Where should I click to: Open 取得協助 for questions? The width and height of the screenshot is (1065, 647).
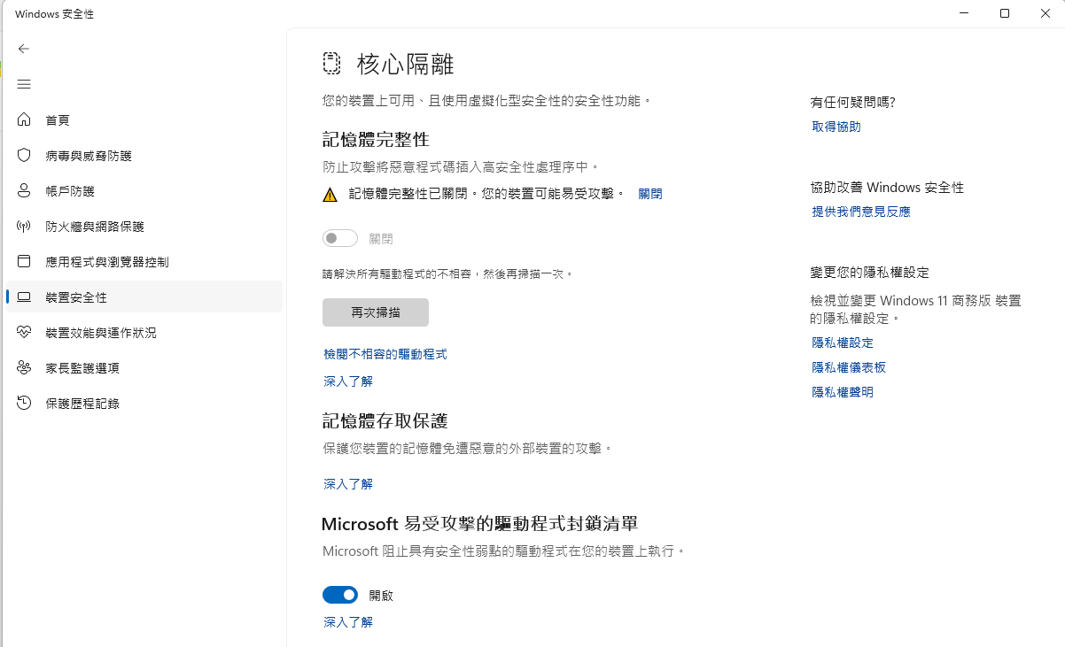coord(835,126)
